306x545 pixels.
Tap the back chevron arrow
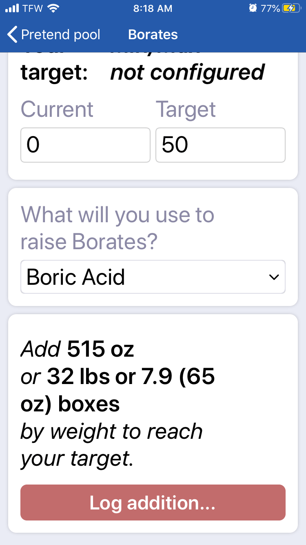[x=13, y=35]
